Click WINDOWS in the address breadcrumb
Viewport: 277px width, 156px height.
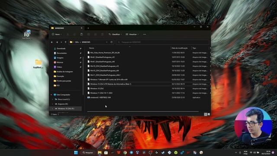[86, 42]
